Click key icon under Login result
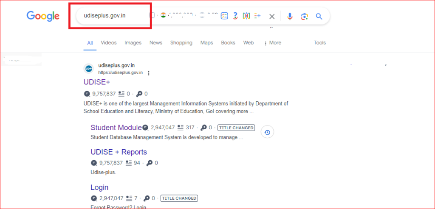Viewport: 435px width, 209px height. [x=147, y=198]
